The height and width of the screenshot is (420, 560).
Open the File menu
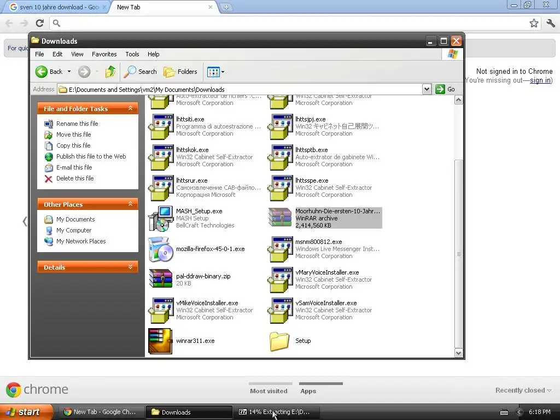point(39,54)
